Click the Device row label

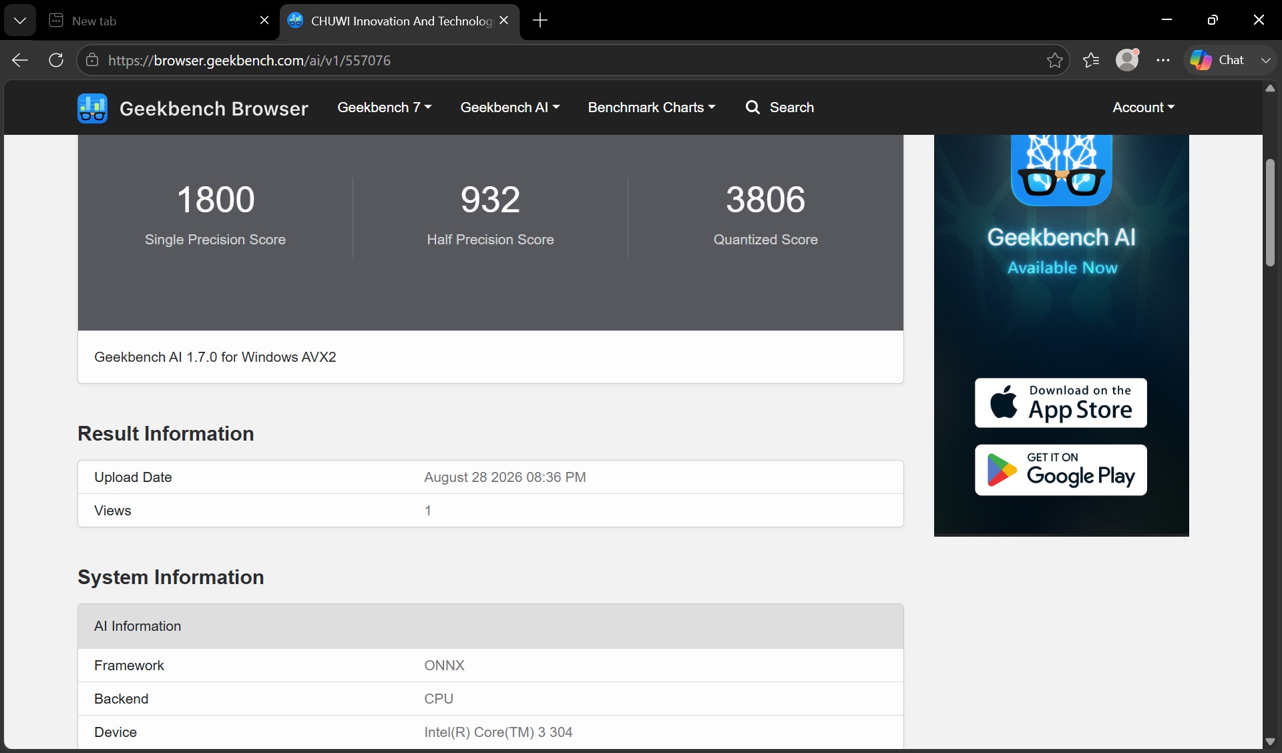[116, 732]
